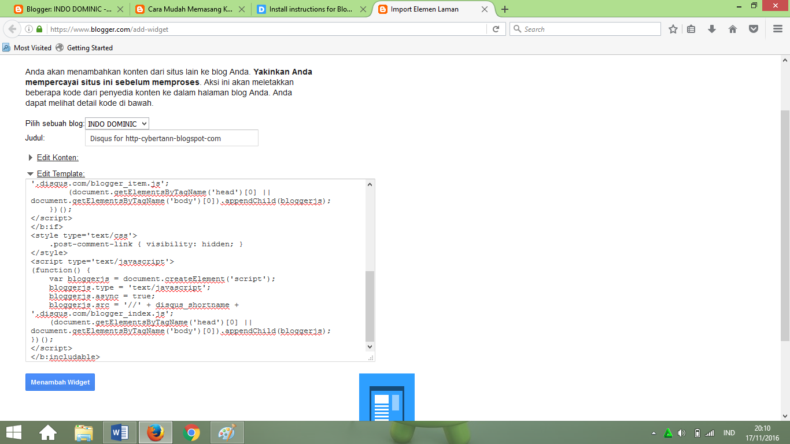
Task: Click the Edit Template link
Action: pos(61,173)
